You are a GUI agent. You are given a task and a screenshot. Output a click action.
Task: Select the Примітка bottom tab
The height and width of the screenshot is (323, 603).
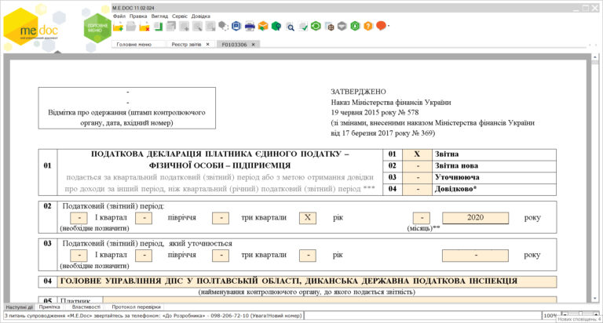click(x=49, y=307)
